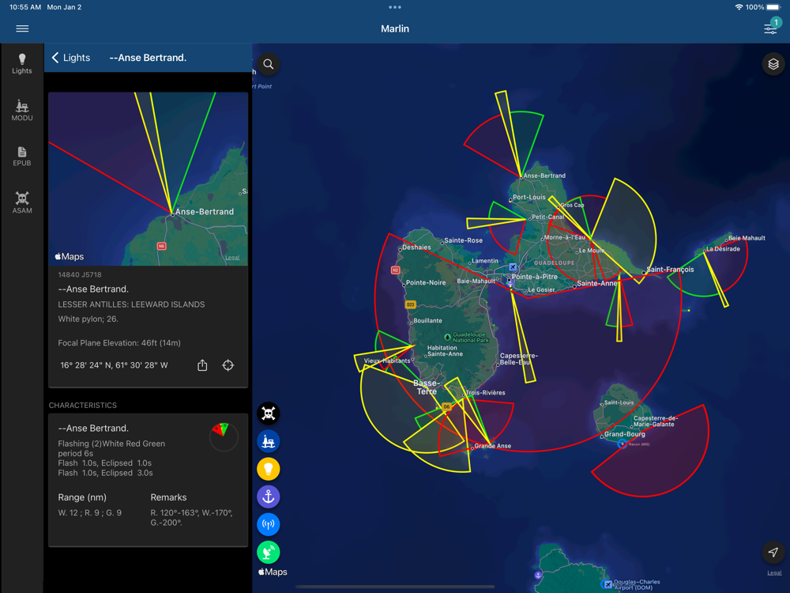The height and width of the screenshot is (593, 790).
Task: Tap Remarks sector bearings text
Action: tap(191, 518)
